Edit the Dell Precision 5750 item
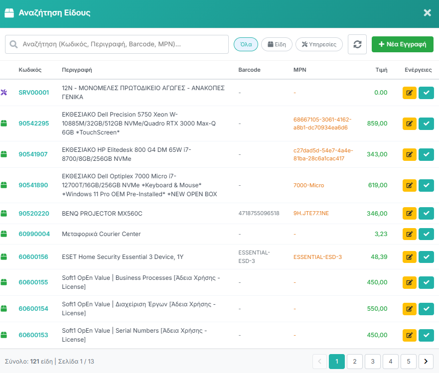Image resolution: width=439 pixels, height=373 pixels. point(410,124)
